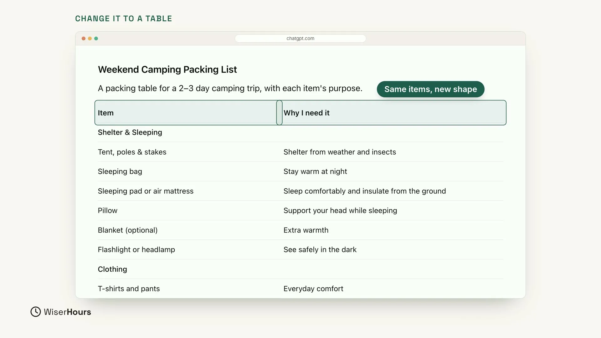601x338 pixels.
Task: Click the 'Tent, poles & stakes' cell
Action: (132, 152)
